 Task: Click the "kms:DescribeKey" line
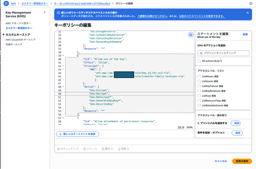pos(101,104)
